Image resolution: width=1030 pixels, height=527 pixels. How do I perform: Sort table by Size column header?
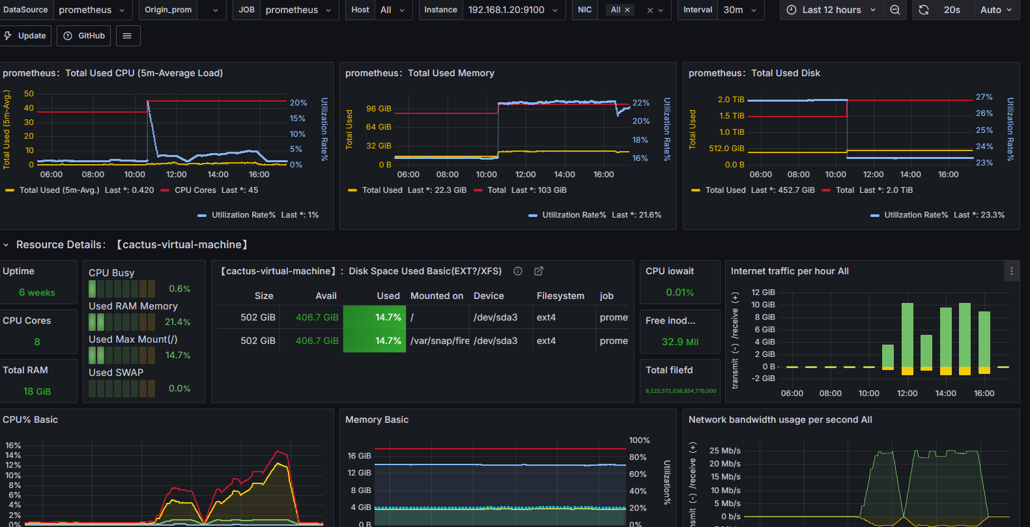264,296
